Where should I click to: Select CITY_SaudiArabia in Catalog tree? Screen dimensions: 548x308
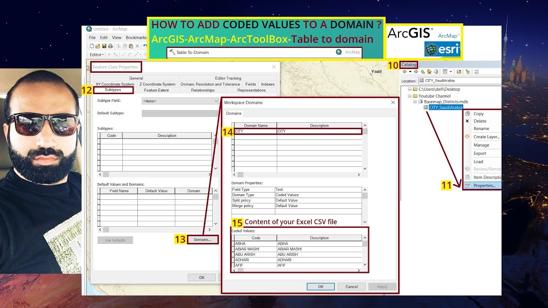(x=446, y=107)
